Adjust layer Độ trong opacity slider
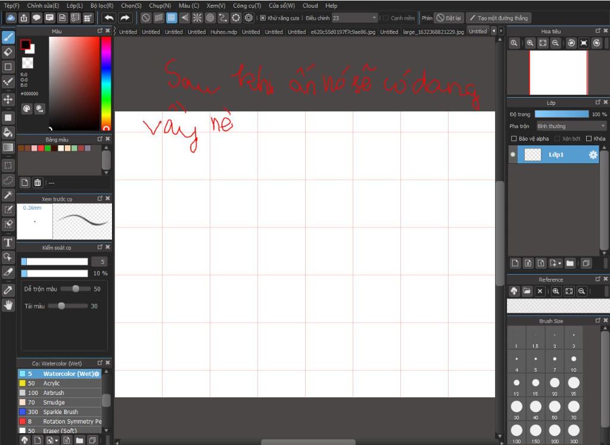 [x=561, y=114]
